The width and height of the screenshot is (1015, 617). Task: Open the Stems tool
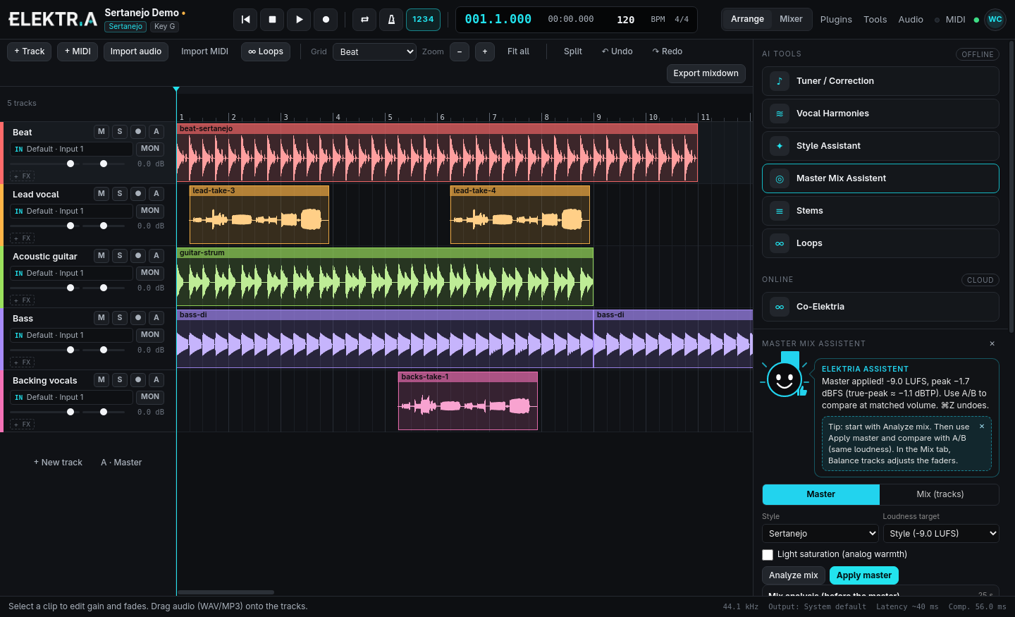click(880, 211)
